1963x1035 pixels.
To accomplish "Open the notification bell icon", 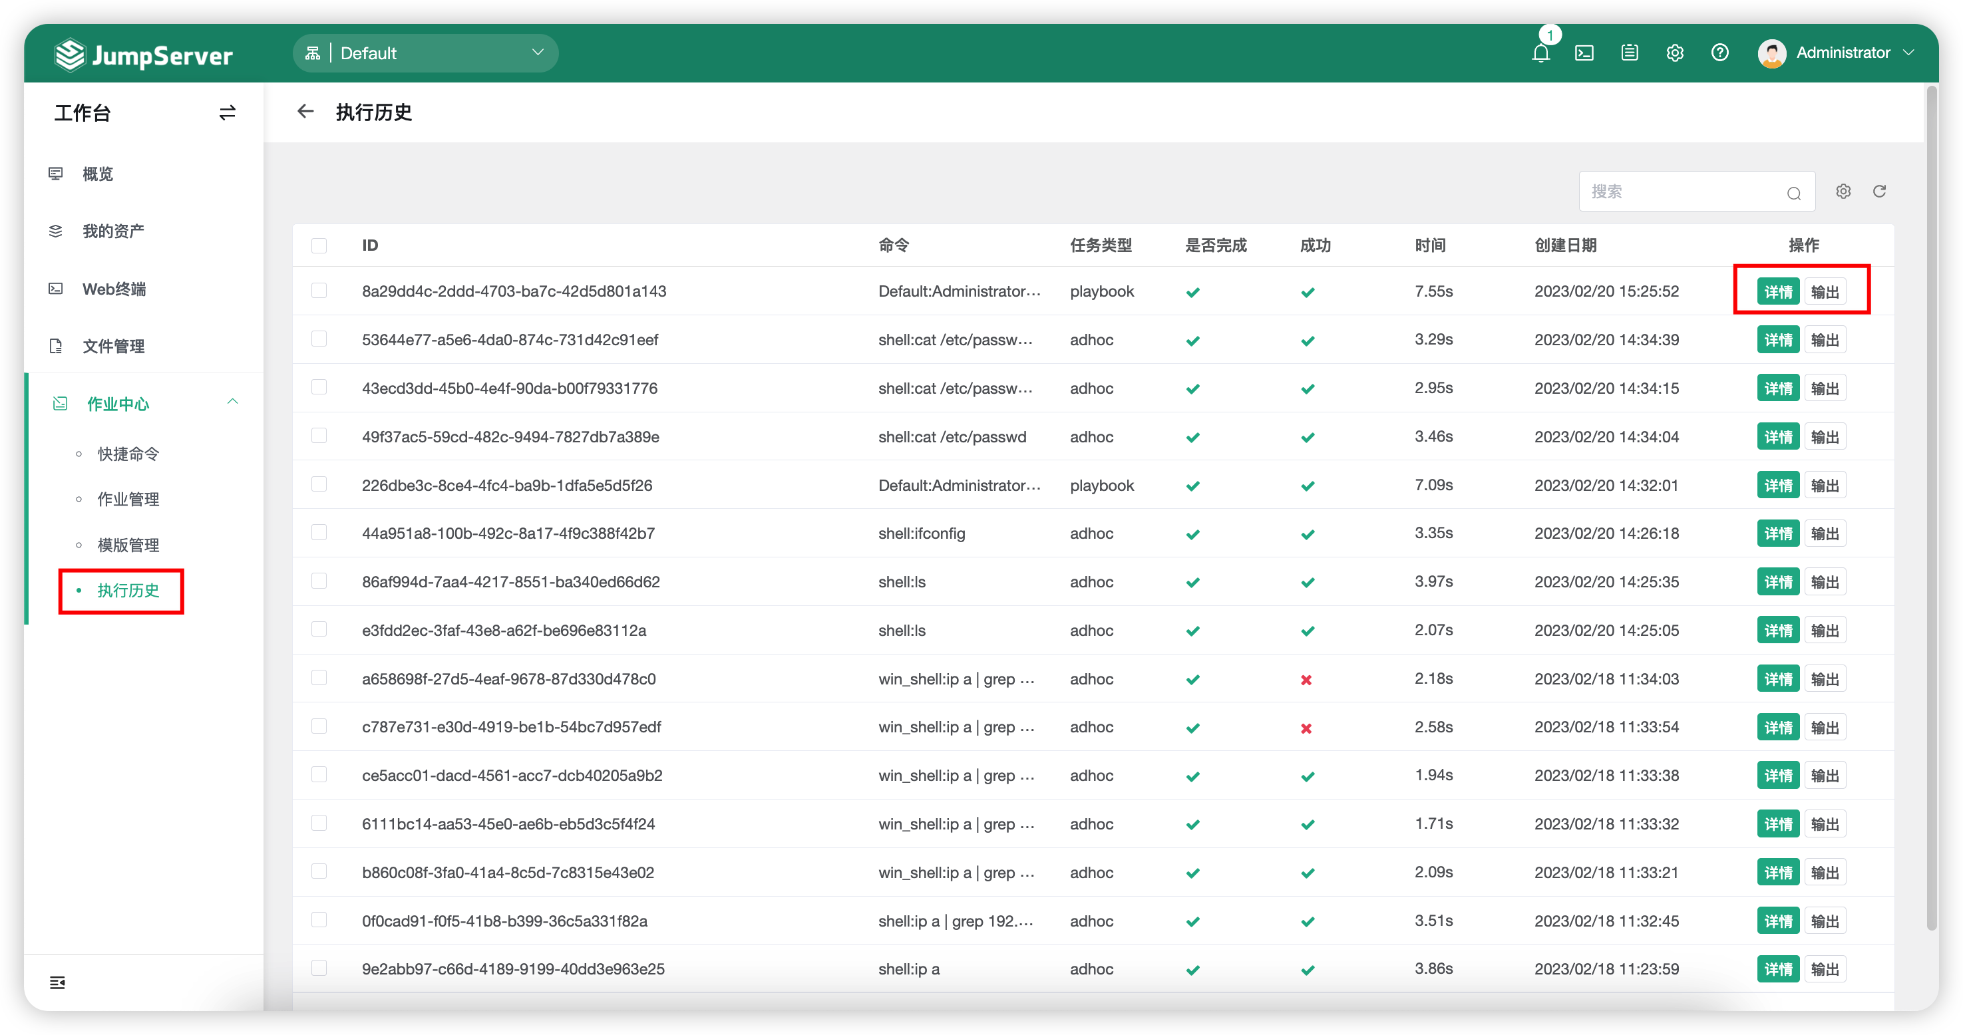I will click(x=1540, y=53).
